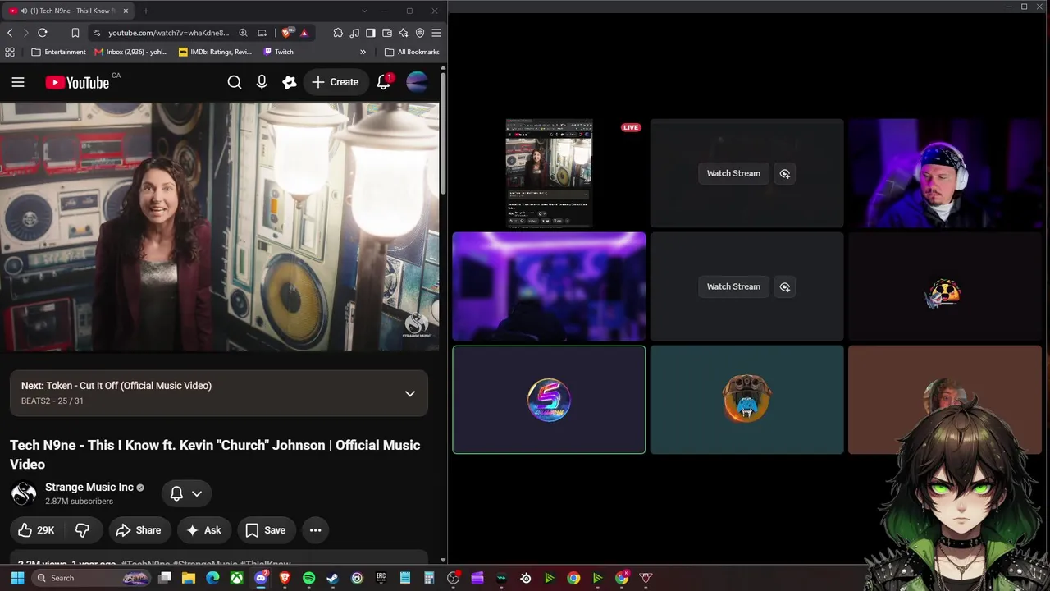Open the zoom magnifier in the address bar
The width and height of the screenshot is (1050, 591).
pos(243,33)
